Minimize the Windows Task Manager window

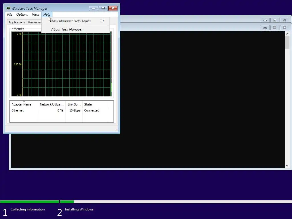point(93,8)
